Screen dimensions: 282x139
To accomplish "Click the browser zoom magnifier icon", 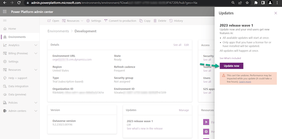I will pyautogui.click(x=233, y=3).
